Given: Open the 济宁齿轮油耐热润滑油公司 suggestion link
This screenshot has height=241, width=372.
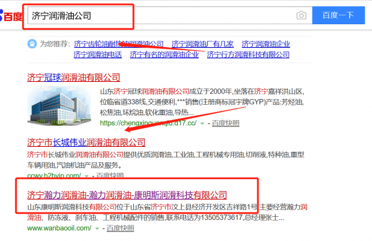Looking at the screenshot, I should [118, 44].
